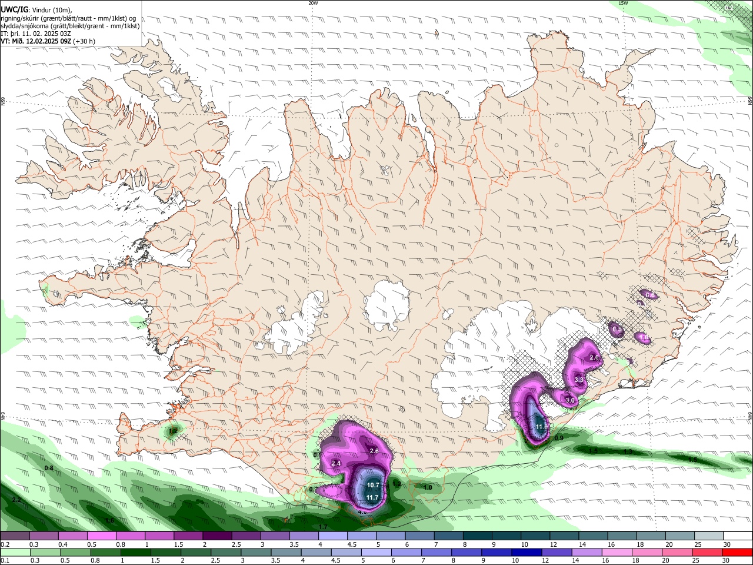Click the 3.0 snowfall value label
The image size is (753, 565).
click(x=569, y=401)
